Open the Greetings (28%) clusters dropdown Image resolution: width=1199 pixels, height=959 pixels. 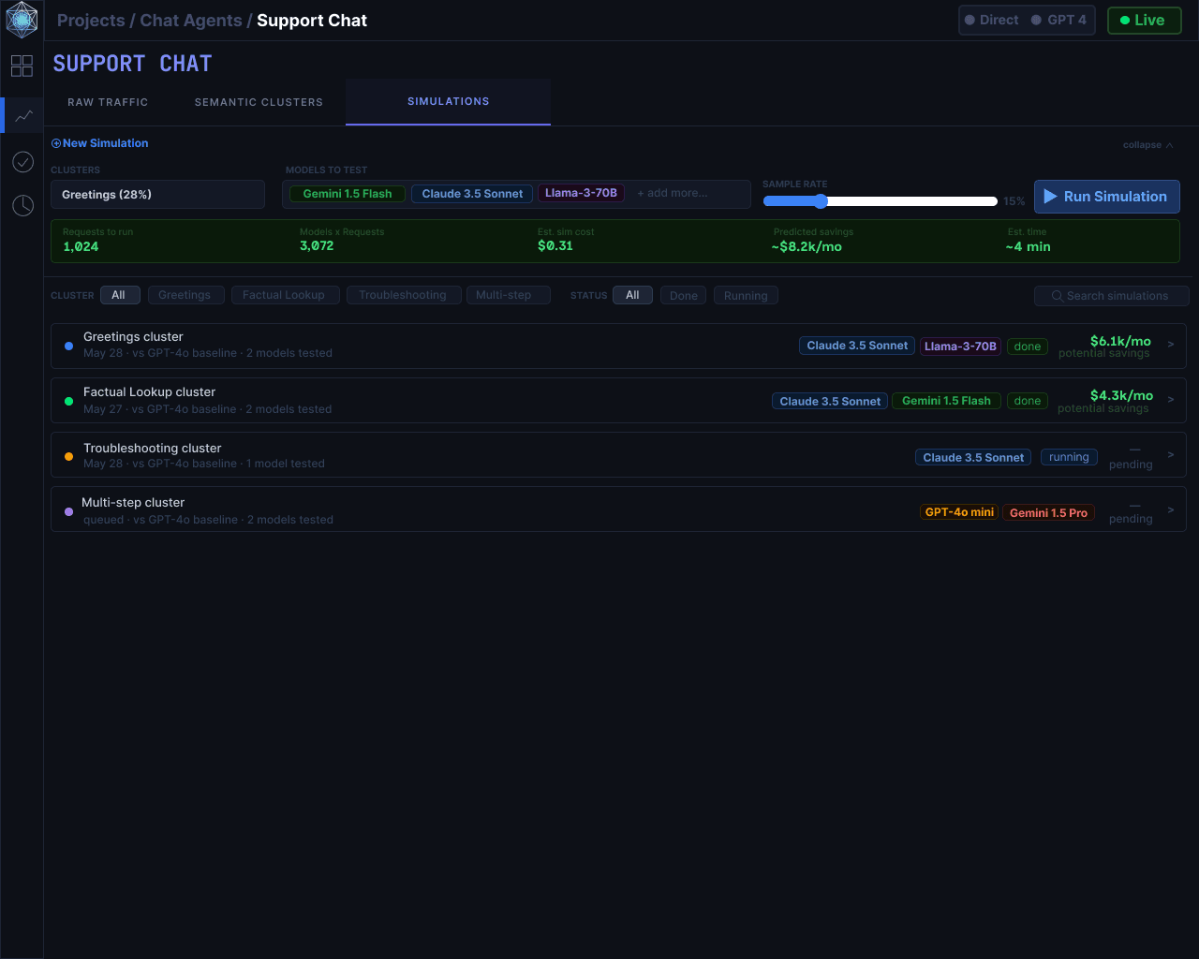tap(157, 194)
